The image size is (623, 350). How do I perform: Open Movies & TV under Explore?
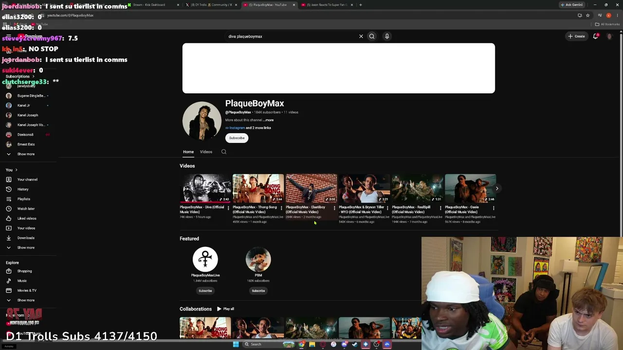tap(27, 290)
